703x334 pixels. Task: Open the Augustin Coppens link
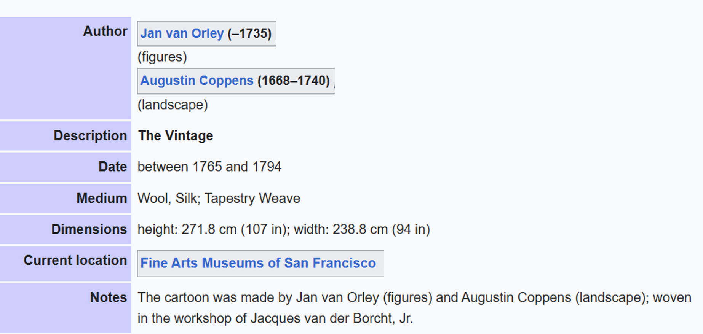click(197, 81)
